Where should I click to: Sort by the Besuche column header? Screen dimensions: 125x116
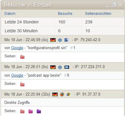coord(65,14)
